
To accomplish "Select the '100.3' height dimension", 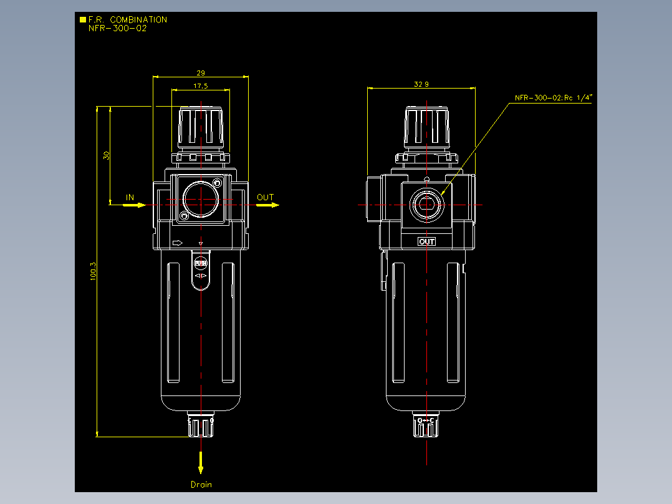I will [x=93, y=271].
